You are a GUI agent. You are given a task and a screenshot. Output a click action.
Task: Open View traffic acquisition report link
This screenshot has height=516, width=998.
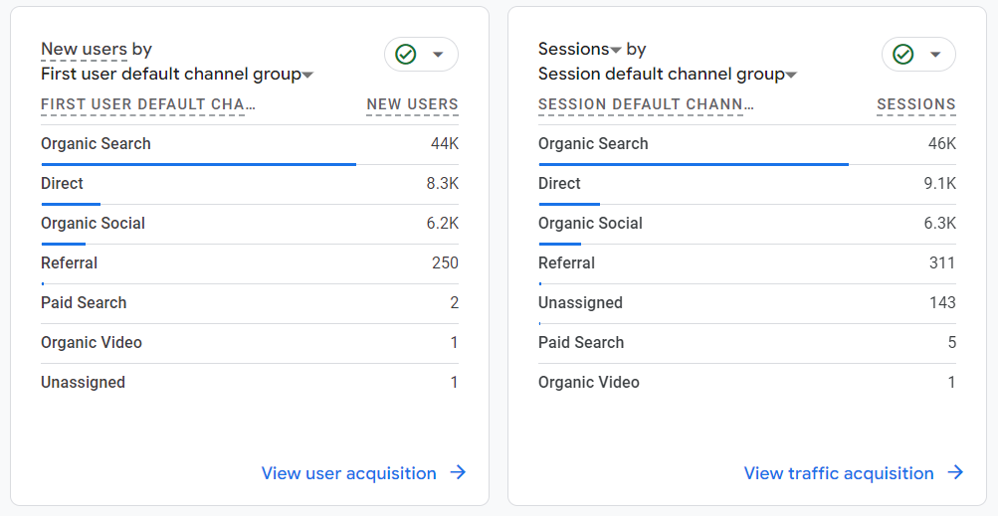(x=839, y=473)
